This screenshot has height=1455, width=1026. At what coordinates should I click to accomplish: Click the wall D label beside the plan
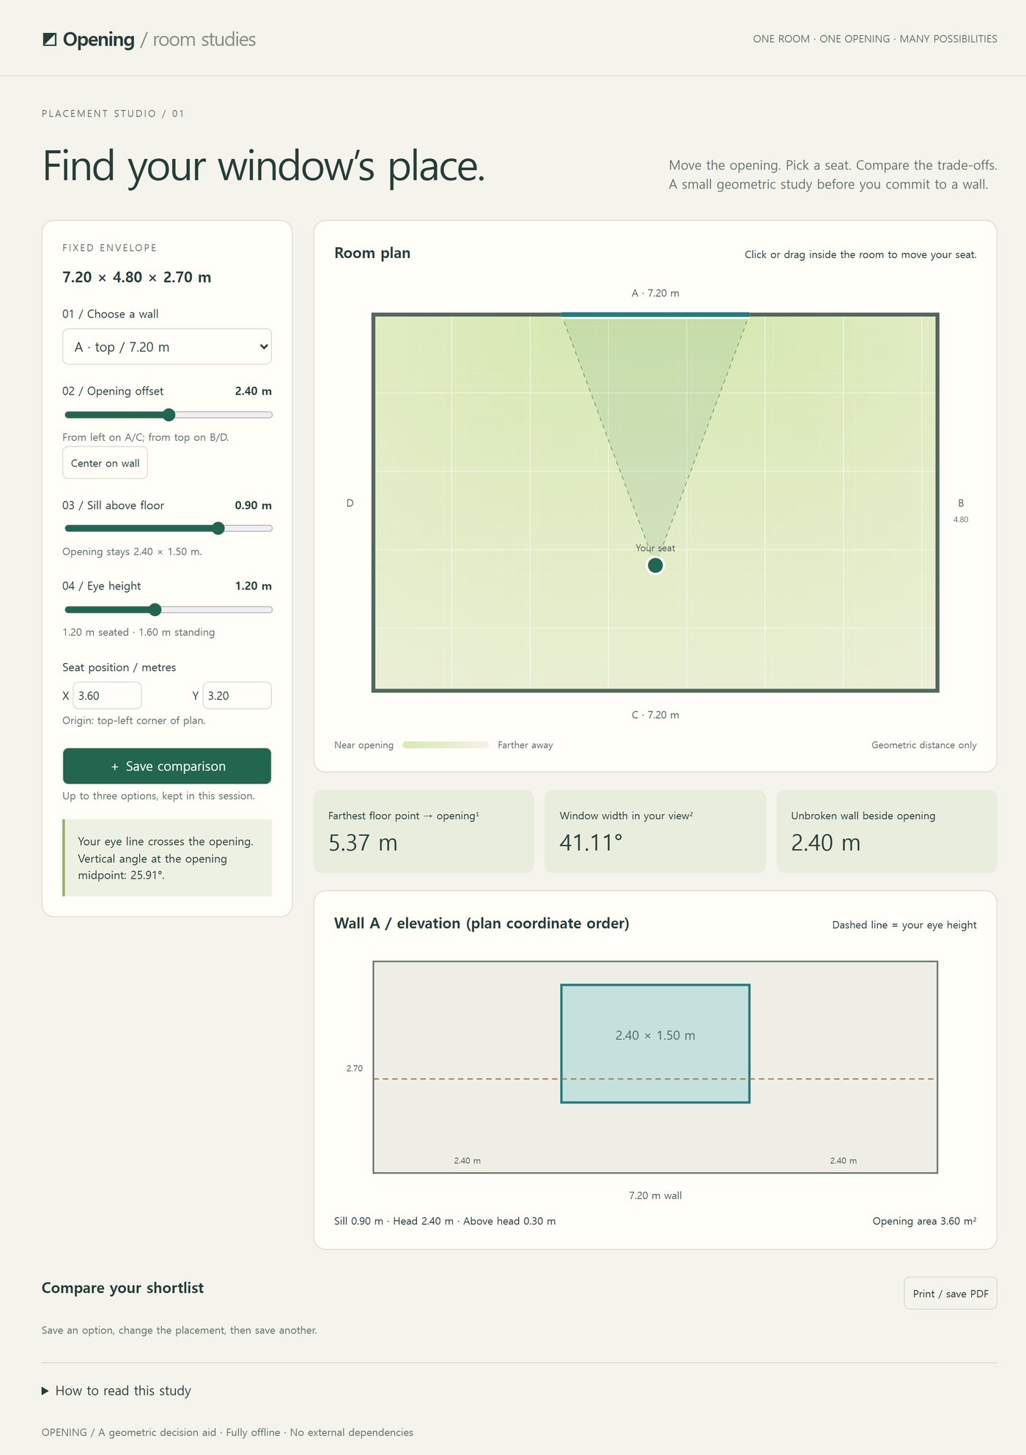[x=350, y=503]
